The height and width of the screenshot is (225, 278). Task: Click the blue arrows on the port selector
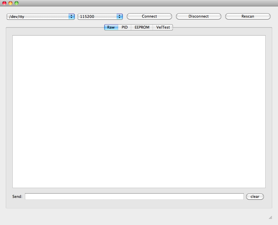72,17
